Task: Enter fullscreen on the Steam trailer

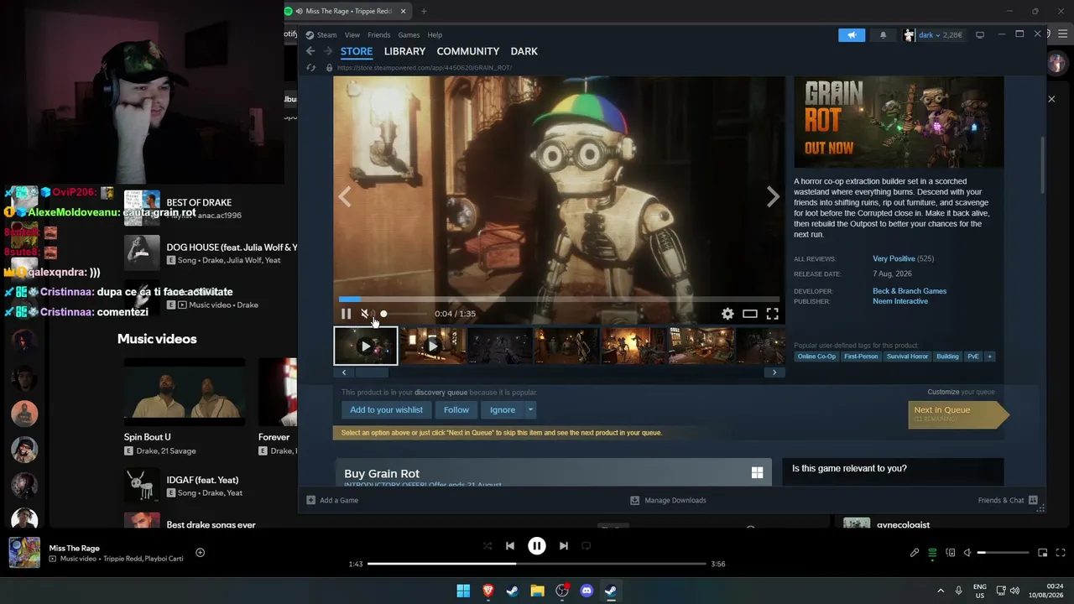Action: [772, 314]
